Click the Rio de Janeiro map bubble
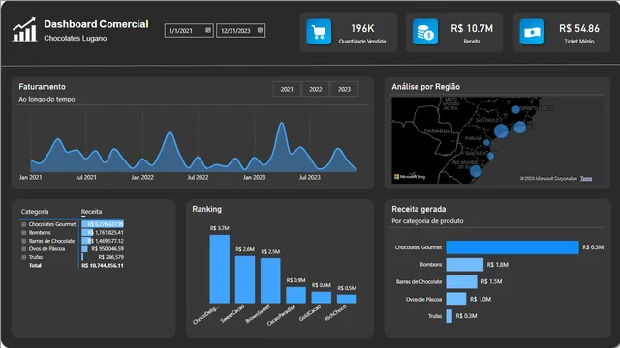This screenshot has width=620, height=348. pos(520,127)
